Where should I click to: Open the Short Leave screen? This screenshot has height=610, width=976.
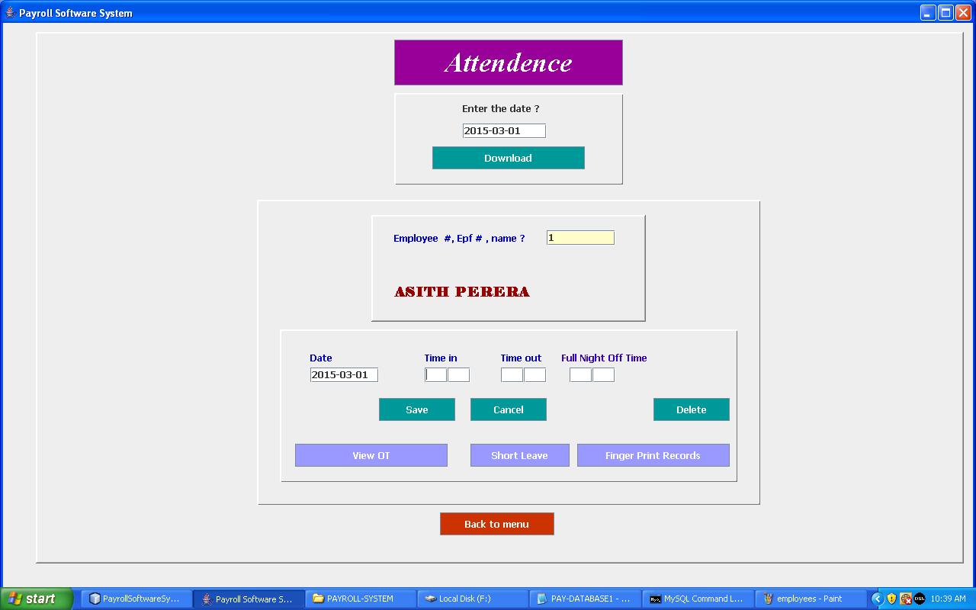[519, 455]
